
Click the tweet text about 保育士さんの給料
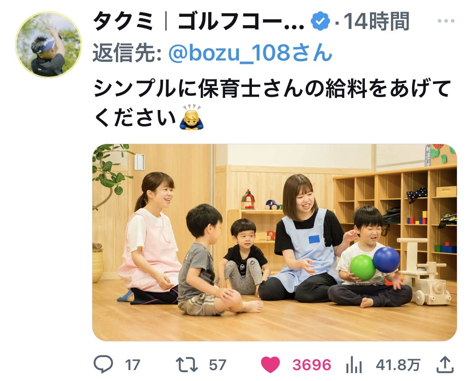coord(273,103)
